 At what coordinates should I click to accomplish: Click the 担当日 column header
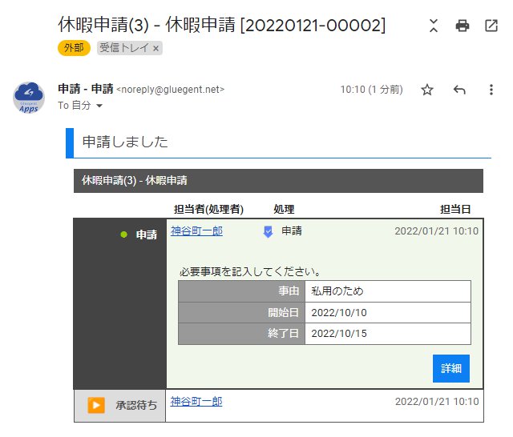(455, 210)
